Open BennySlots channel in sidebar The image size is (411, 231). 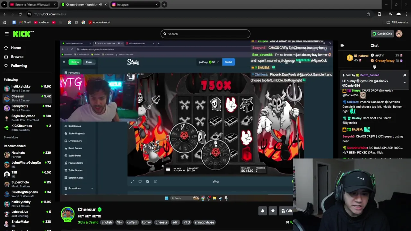(x=28, y=108)
